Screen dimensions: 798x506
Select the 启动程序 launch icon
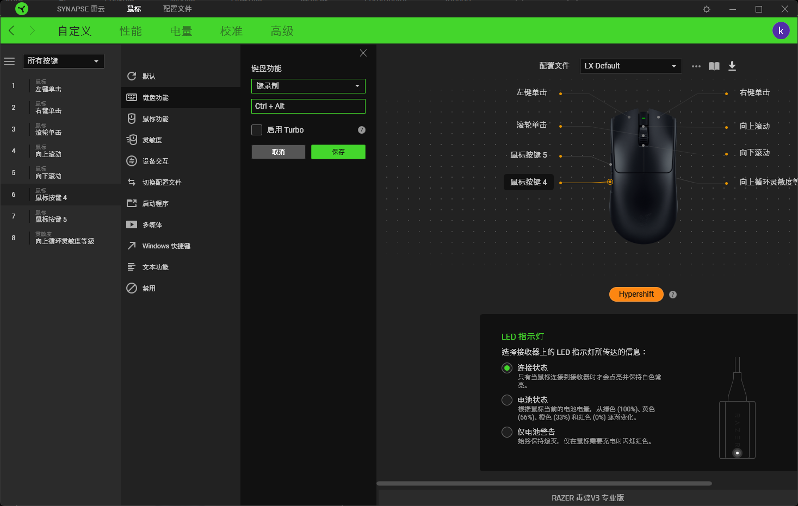point(132,203)
